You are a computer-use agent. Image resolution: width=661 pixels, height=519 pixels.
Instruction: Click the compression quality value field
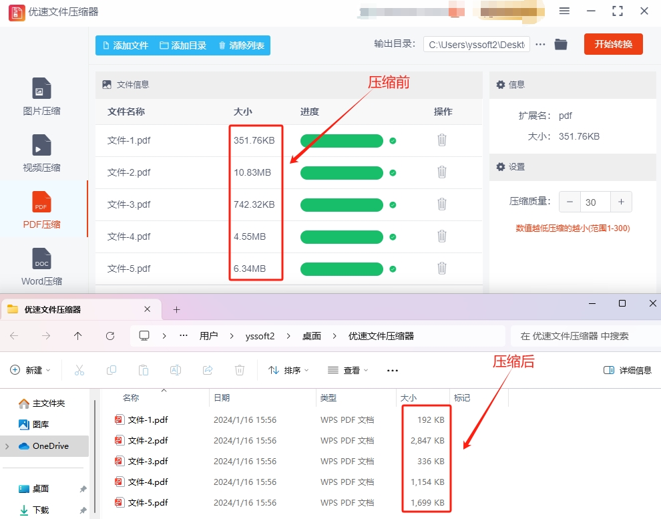point(596,202)
